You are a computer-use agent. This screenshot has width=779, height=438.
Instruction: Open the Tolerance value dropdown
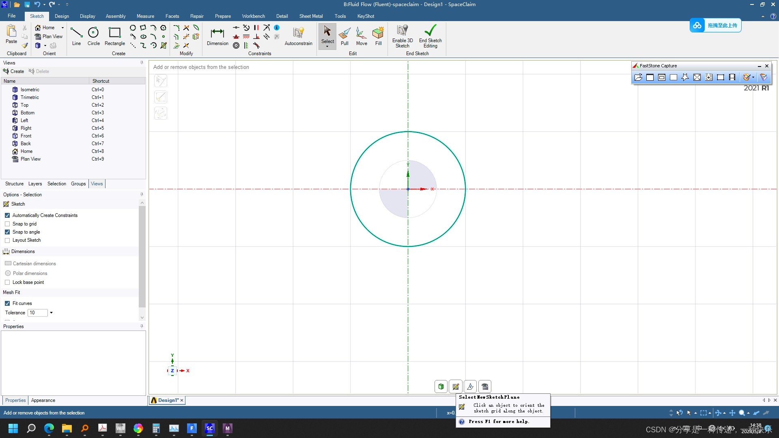51,312
